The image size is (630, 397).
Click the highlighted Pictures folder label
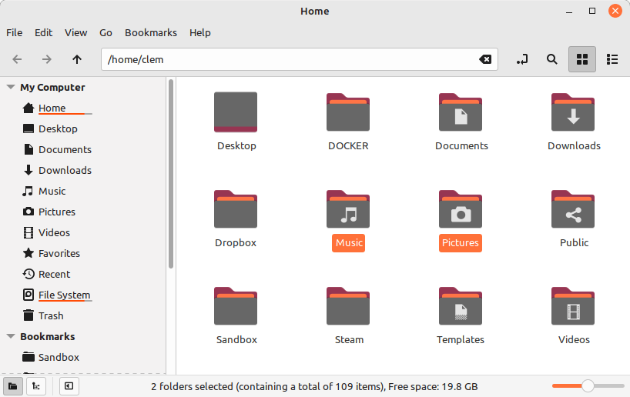461,243
